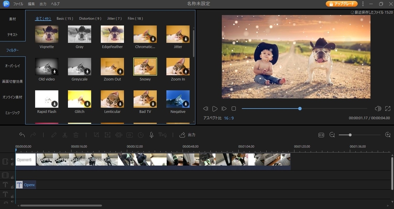
Task: Click the zoom/frame selection tool icon
Action: click(x=107, y=135)
